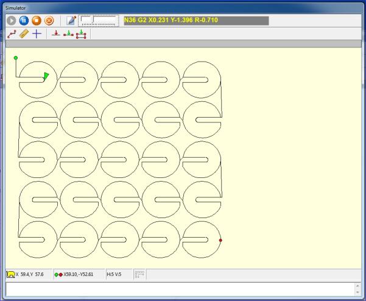Click the red arrow-to-line pierce icon
Screen dimensions: 366x301
tap(56, 33)
